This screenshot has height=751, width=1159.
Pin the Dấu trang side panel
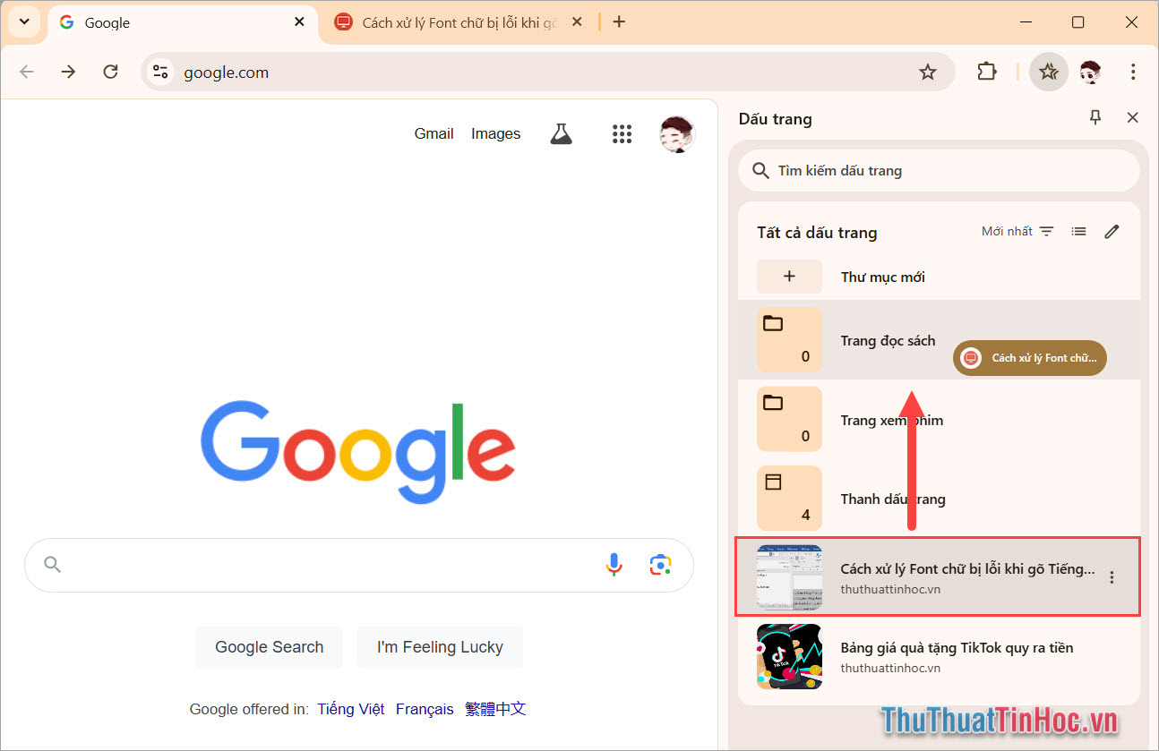[x=1095, y=117]
